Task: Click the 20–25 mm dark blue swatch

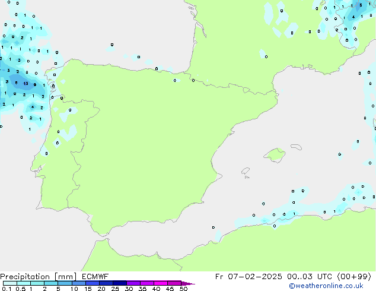Action: pyautogui.click(x=106, y=283)
